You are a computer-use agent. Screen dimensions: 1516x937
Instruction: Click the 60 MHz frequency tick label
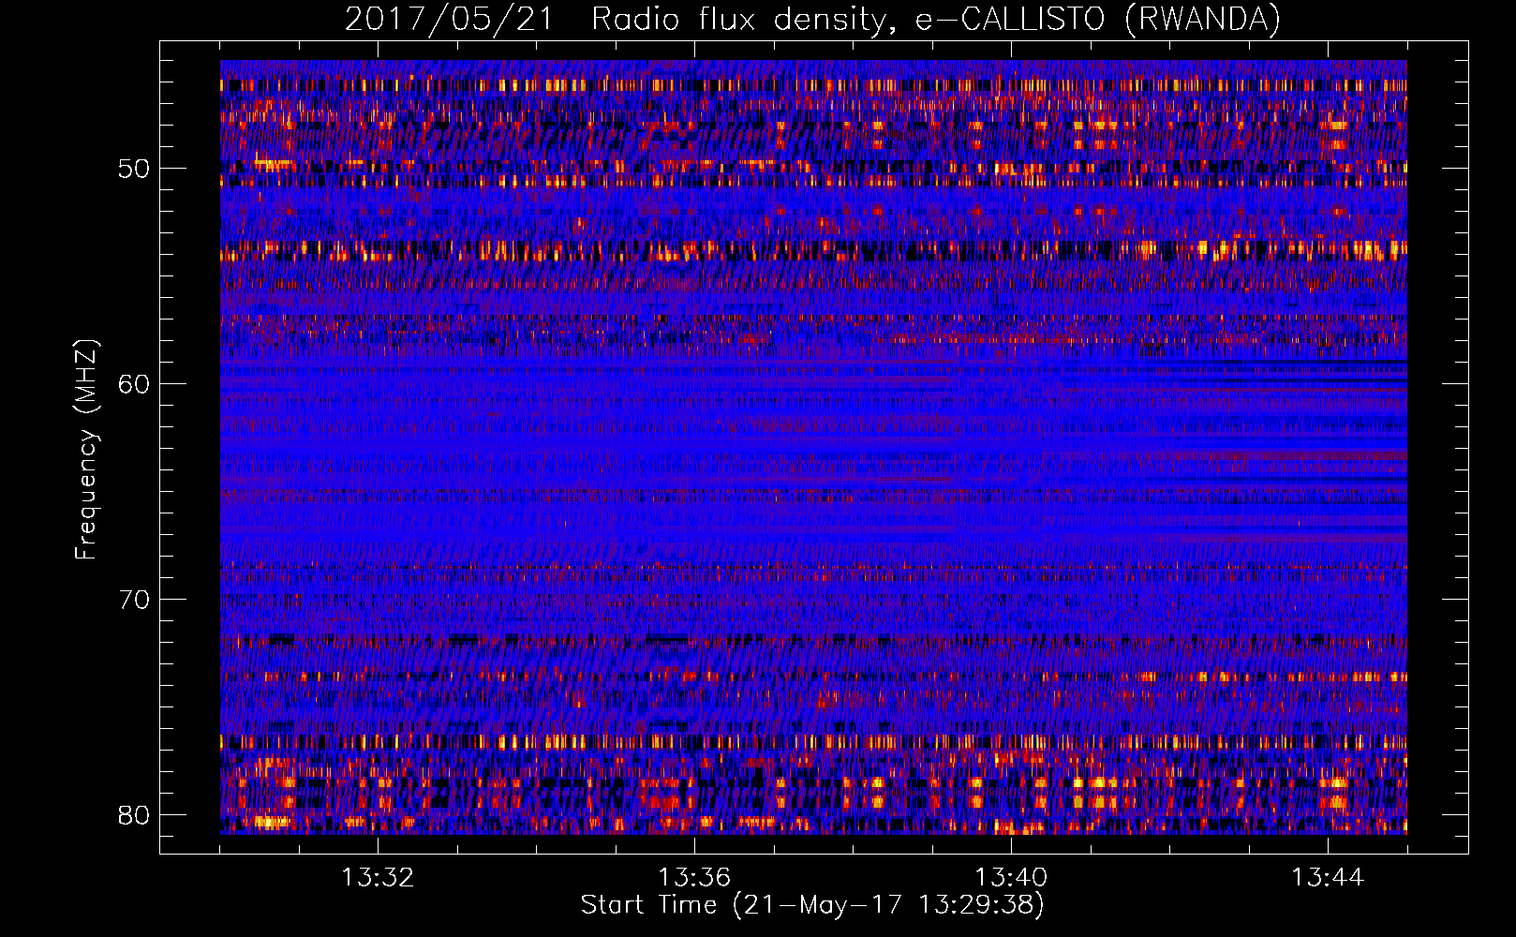pyautogui.click(x=133, y=383)
